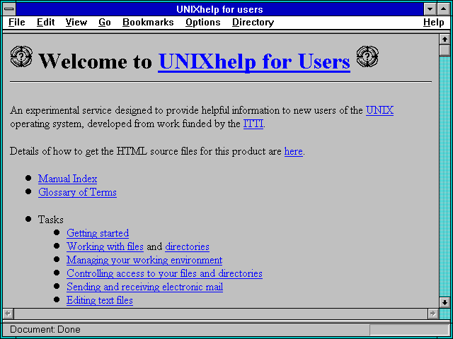
Task: Click the UNIXhelp logo icon right of the heading
Action: [367, 56]
